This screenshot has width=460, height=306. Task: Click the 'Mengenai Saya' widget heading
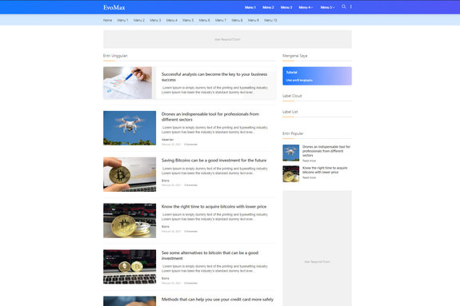click(295, 56)
